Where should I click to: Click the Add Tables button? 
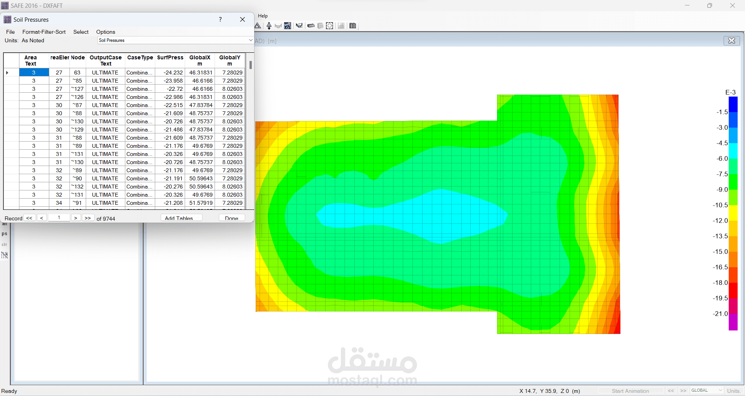(x=181, y=218)
